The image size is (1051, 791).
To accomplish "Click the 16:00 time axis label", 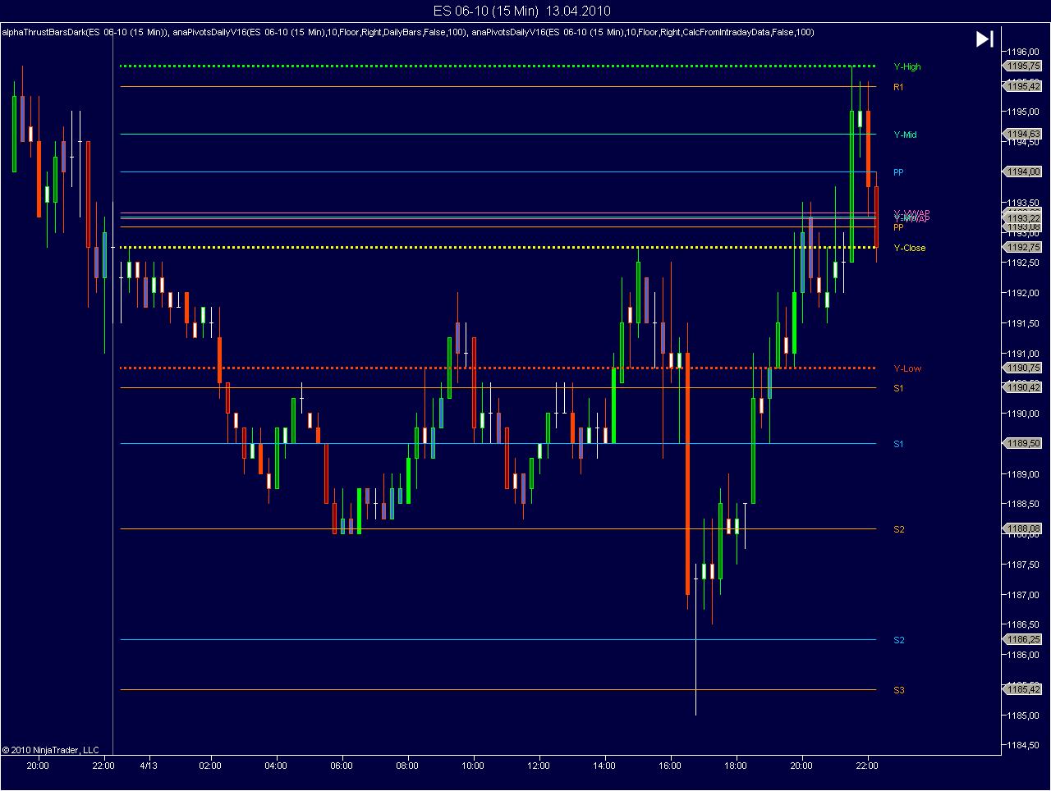I will 670,766.
